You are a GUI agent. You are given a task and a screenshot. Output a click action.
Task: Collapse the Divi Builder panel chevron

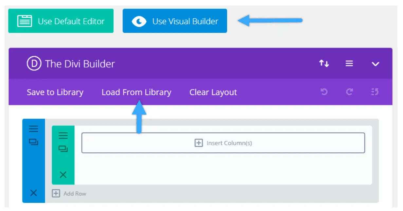(x=376, y=64)
